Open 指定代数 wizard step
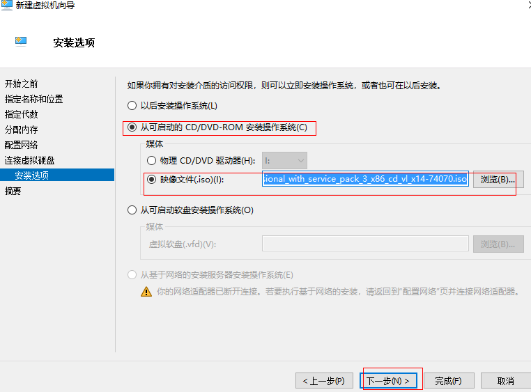Screen dimensions: 531x392 point(22,114)
